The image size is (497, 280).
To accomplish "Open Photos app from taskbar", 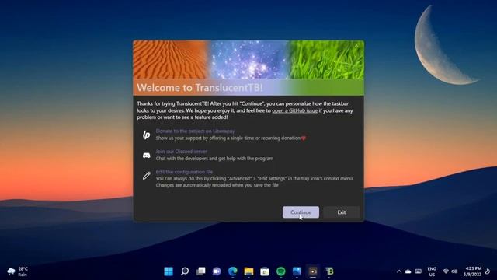I will [297, 271].
